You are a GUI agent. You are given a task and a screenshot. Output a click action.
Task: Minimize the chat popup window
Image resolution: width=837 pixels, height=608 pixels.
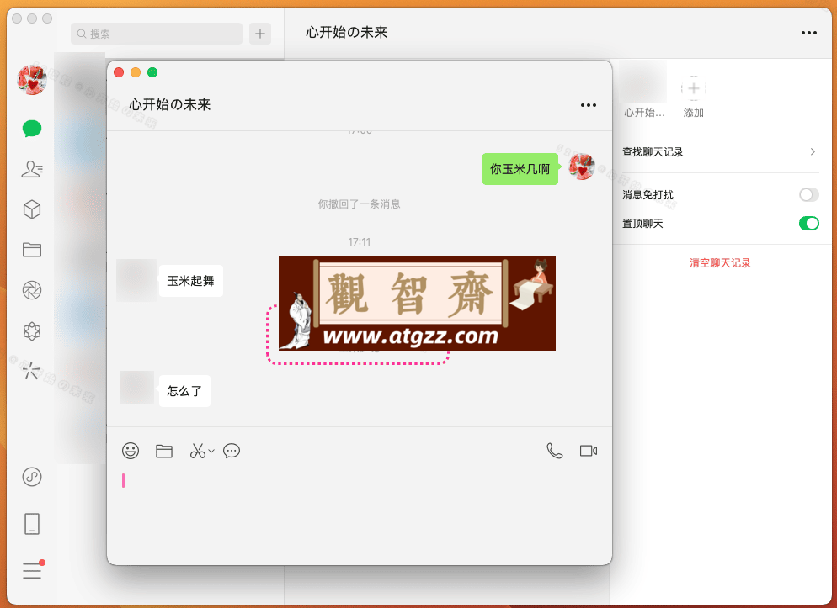(x=136, y=72)
